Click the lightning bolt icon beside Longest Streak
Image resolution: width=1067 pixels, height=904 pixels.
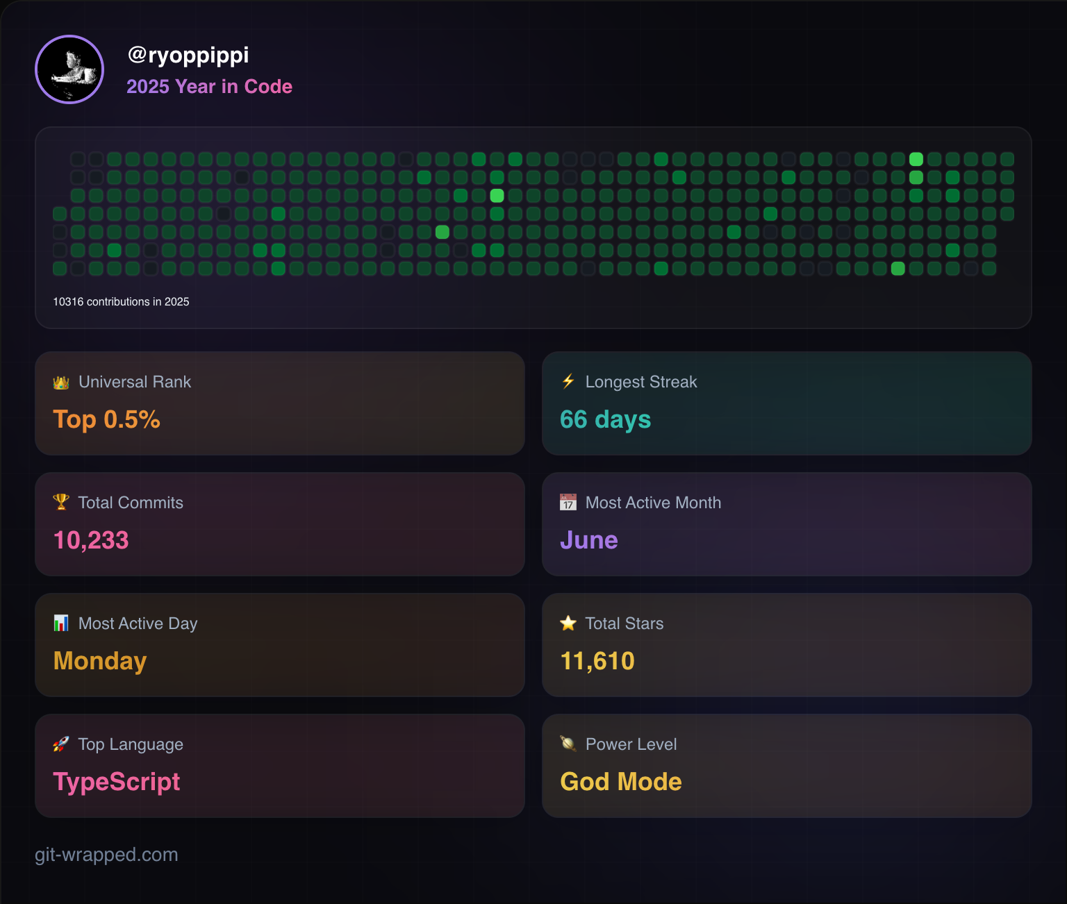coord(568,381)
